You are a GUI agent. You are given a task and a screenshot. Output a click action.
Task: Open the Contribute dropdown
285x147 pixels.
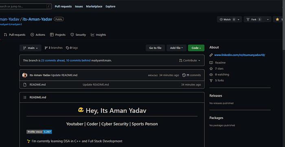pos(190,60)
